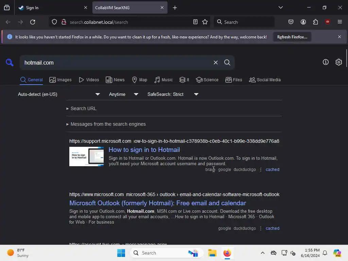348x261 pixels.
Task: Open the Extensions menu
Action: pos(315,22)
